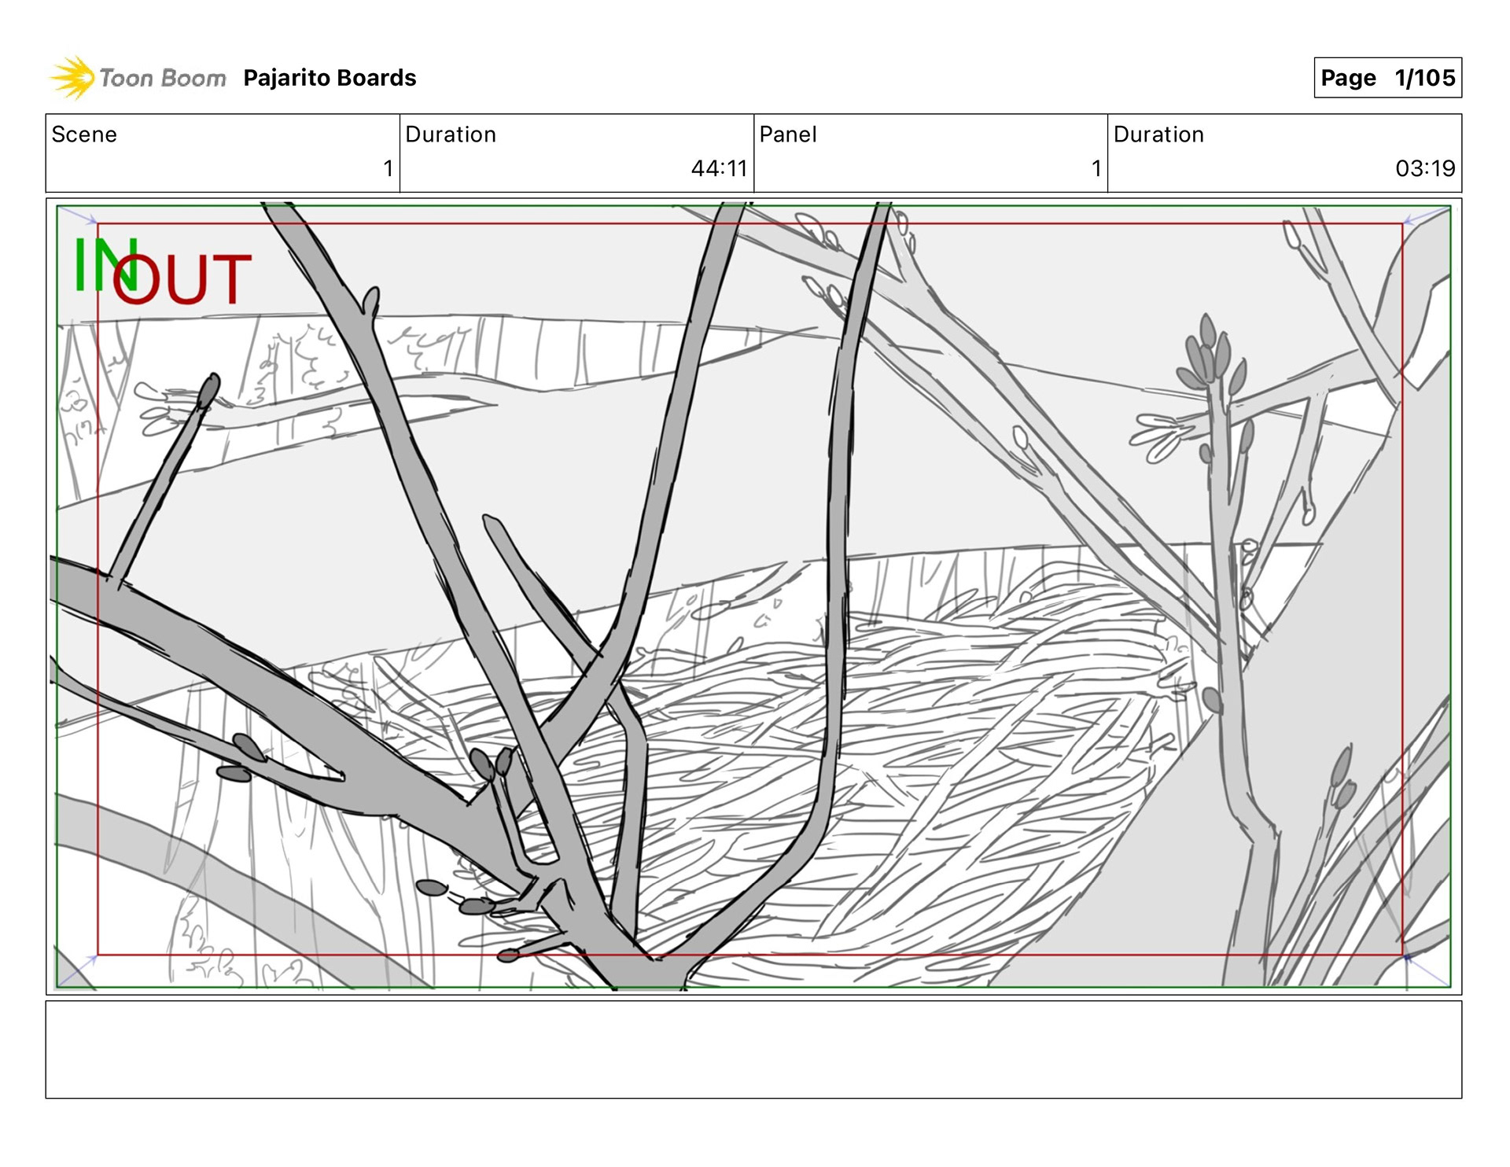The image size is (1510, 1167).
Task: Click the red 'OUT' camera label
Action: point(182,279)
